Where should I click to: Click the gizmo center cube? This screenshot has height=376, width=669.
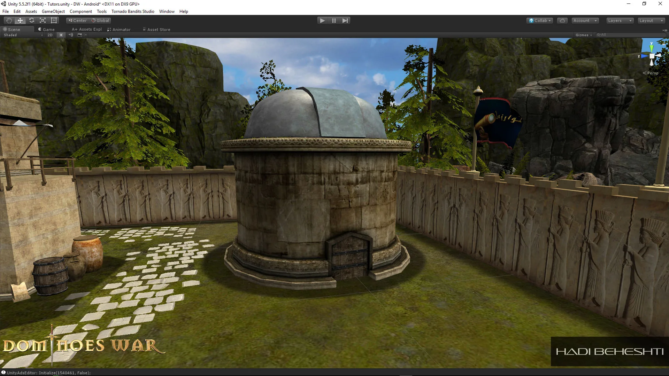click(x=652, y=56)
